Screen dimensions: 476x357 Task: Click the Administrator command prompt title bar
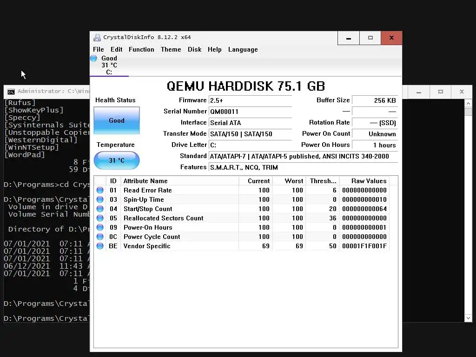[x=47, y=92]
